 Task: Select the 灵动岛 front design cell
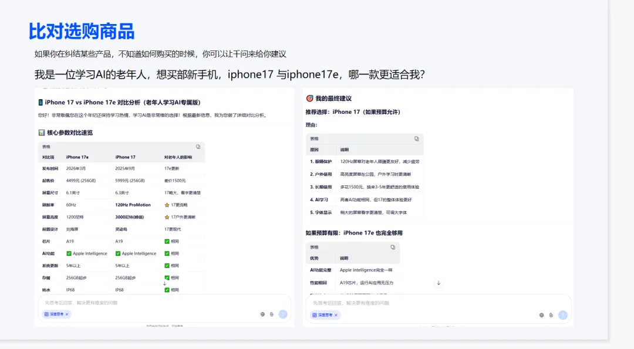coord(121,229)
